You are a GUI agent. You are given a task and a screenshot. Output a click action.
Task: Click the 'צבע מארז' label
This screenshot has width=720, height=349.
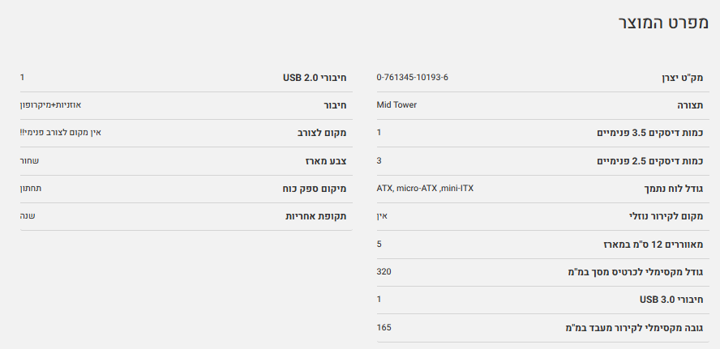pos(326,161)
